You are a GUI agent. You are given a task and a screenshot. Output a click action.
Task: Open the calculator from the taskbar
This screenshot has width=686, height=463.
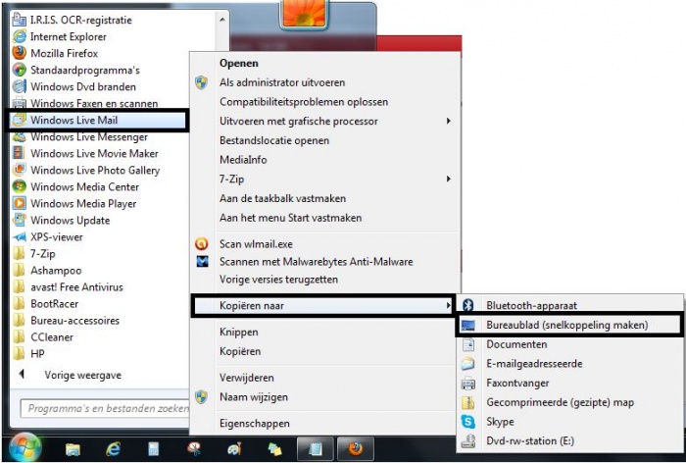[154, 449]
